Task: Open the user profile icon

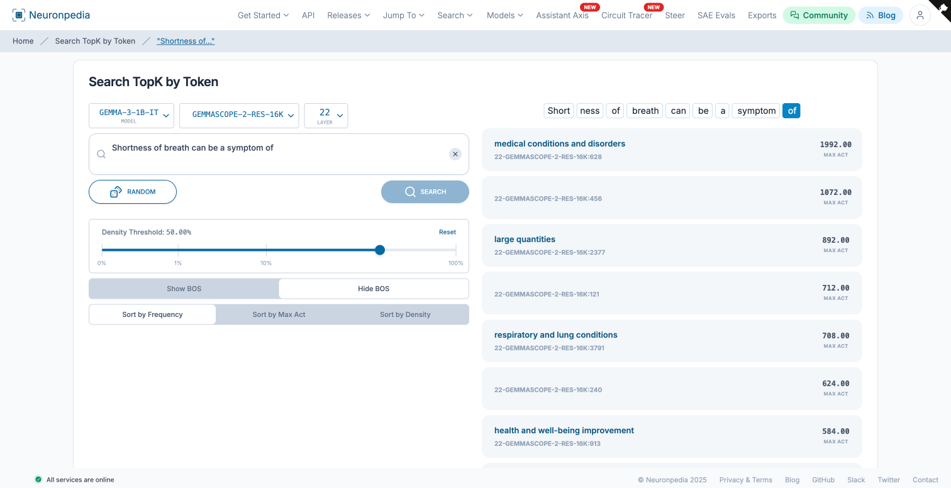Action: coord(920,15)
